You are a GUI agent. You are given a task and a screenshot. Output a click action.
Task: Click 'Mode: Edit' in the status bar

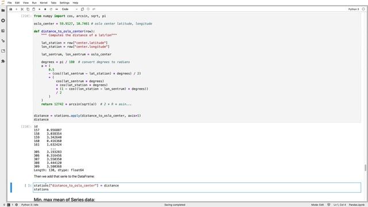pyautogui.click(x=317, y=205)
